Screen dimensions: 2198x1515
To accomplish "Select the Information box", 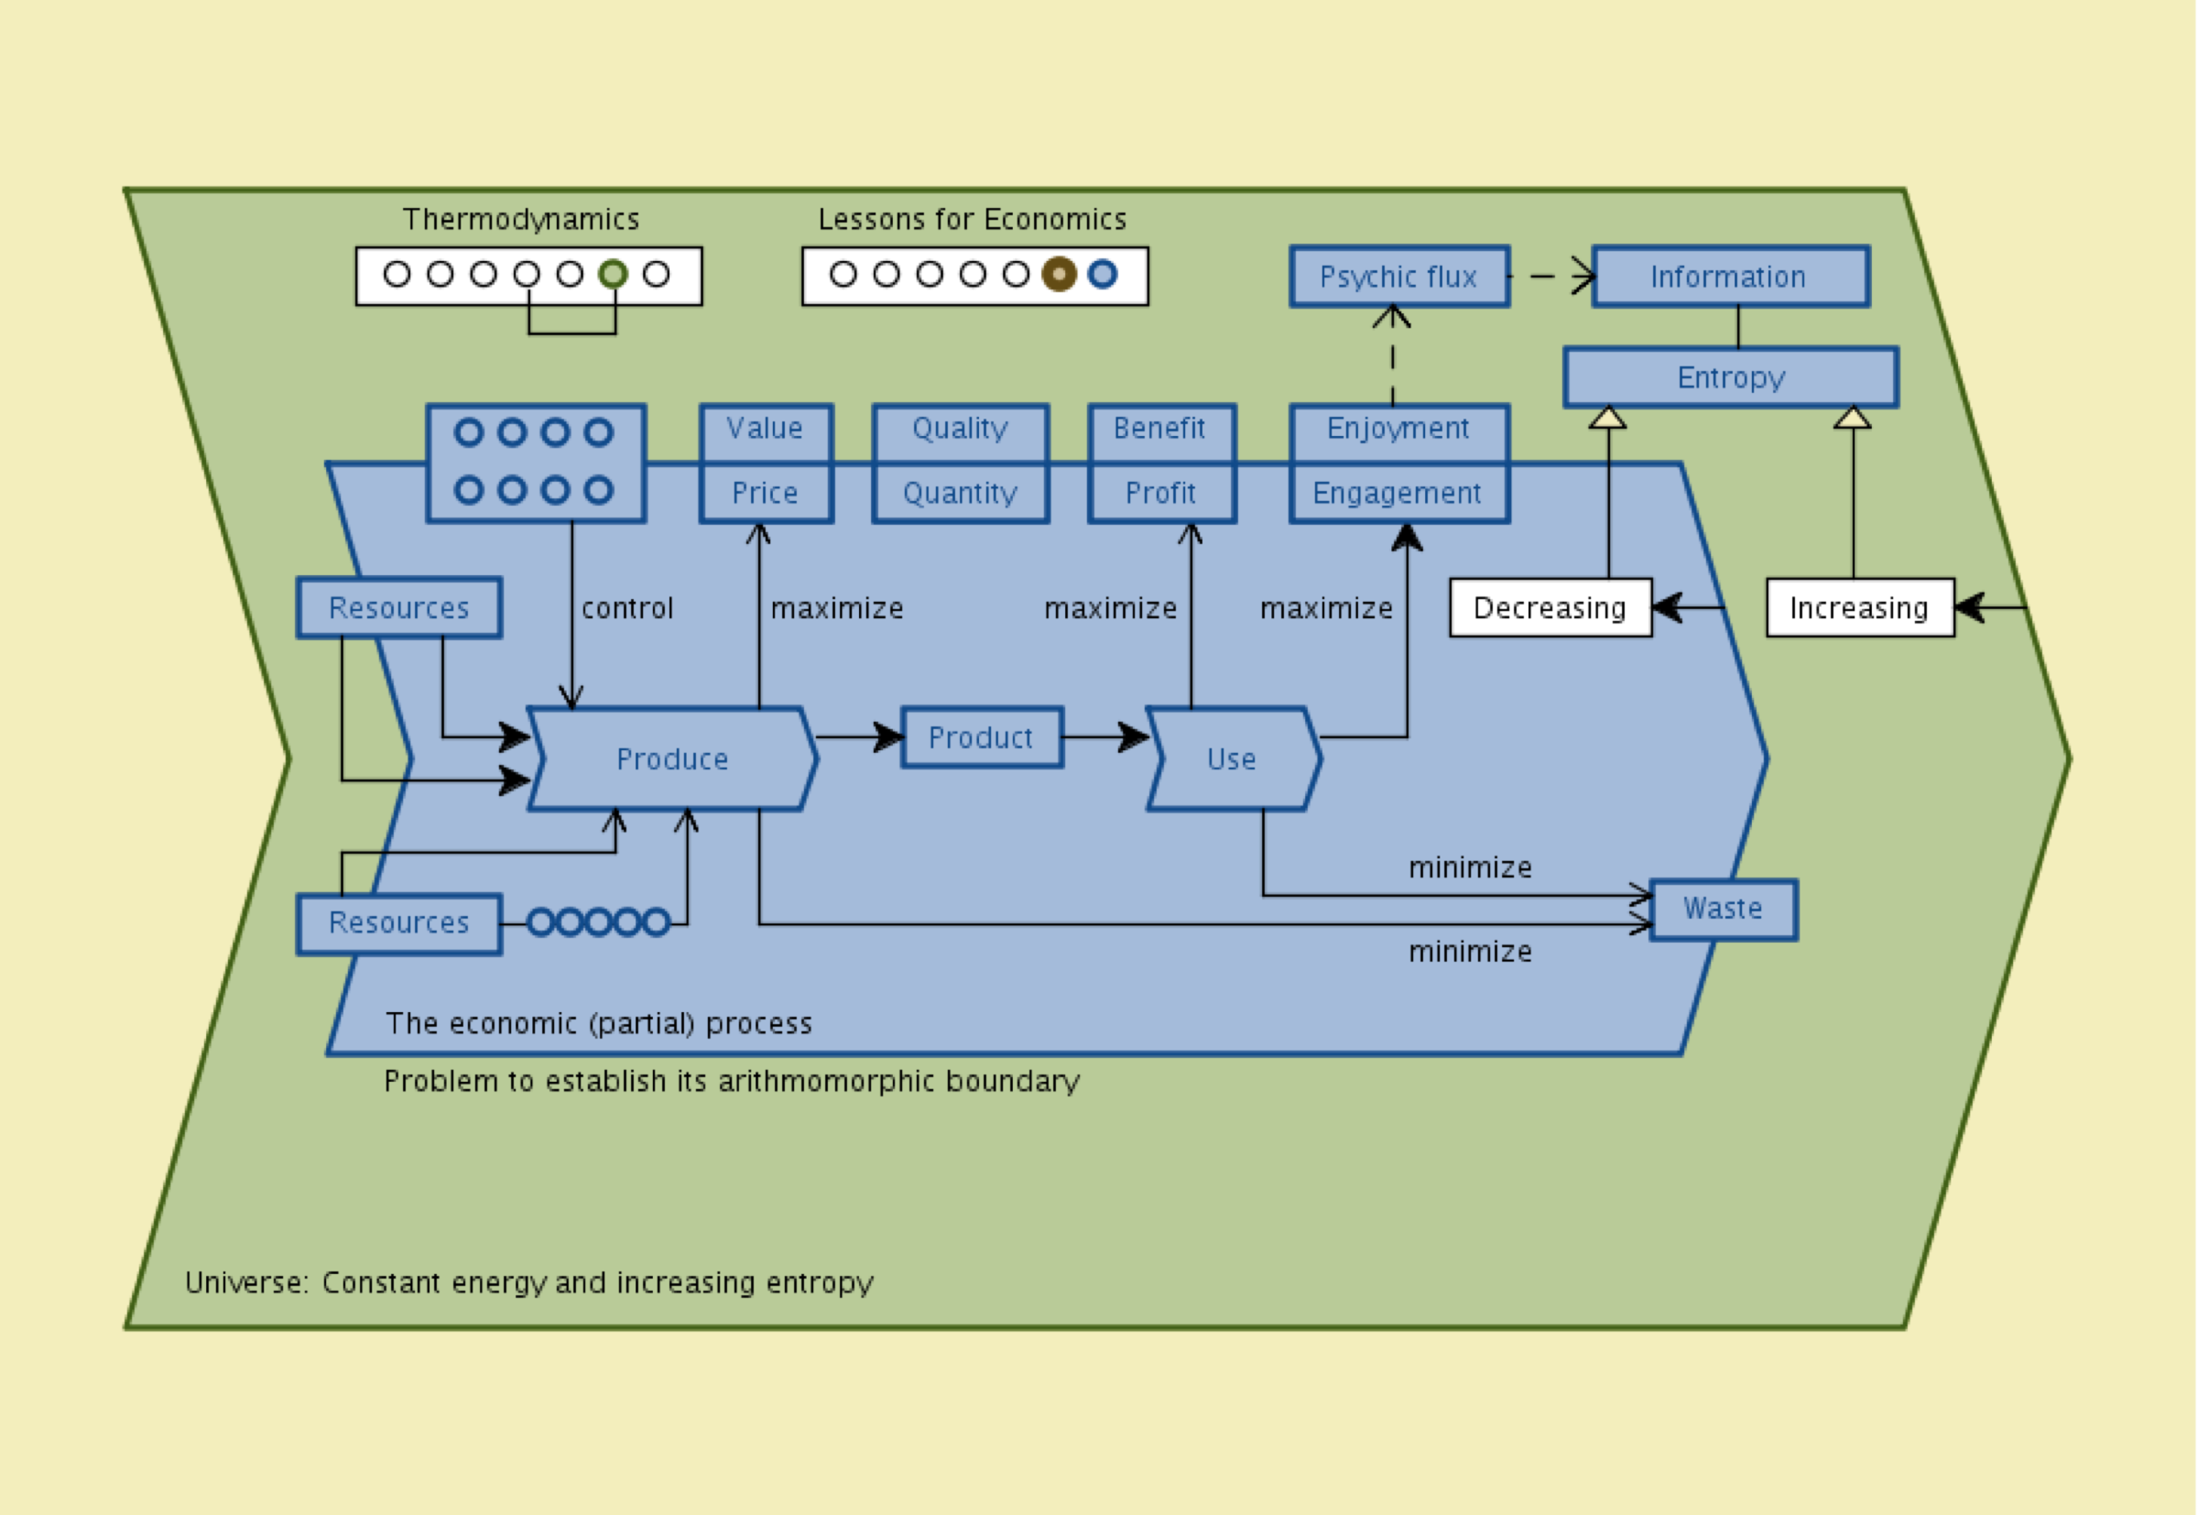I will (x=1730, y=278).
